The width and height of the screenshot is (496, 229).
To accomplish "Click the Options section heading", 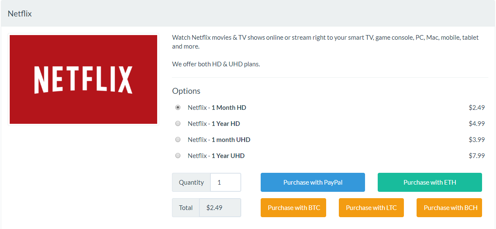I will point(186,91).
